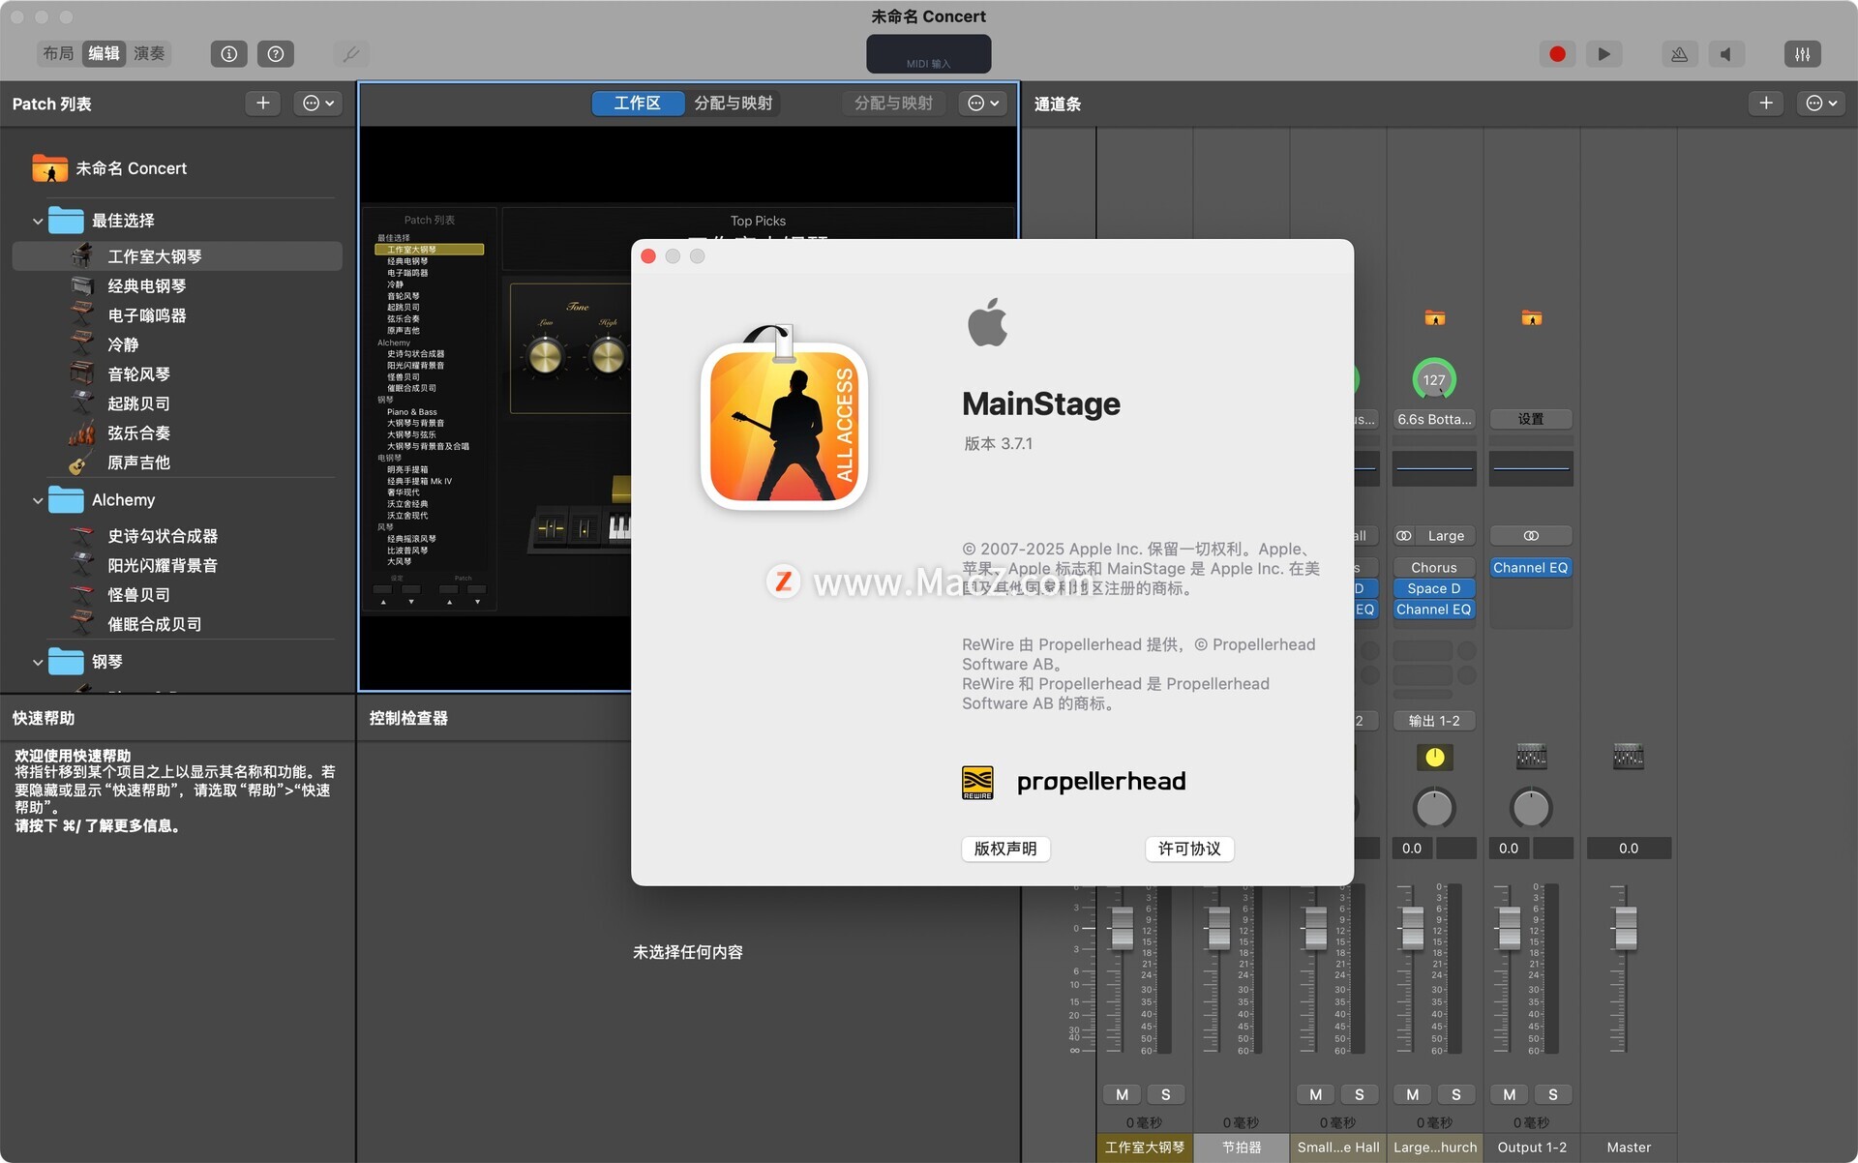
Task: Collapse the Alchemy folder
Action: (x=38, y=501)
